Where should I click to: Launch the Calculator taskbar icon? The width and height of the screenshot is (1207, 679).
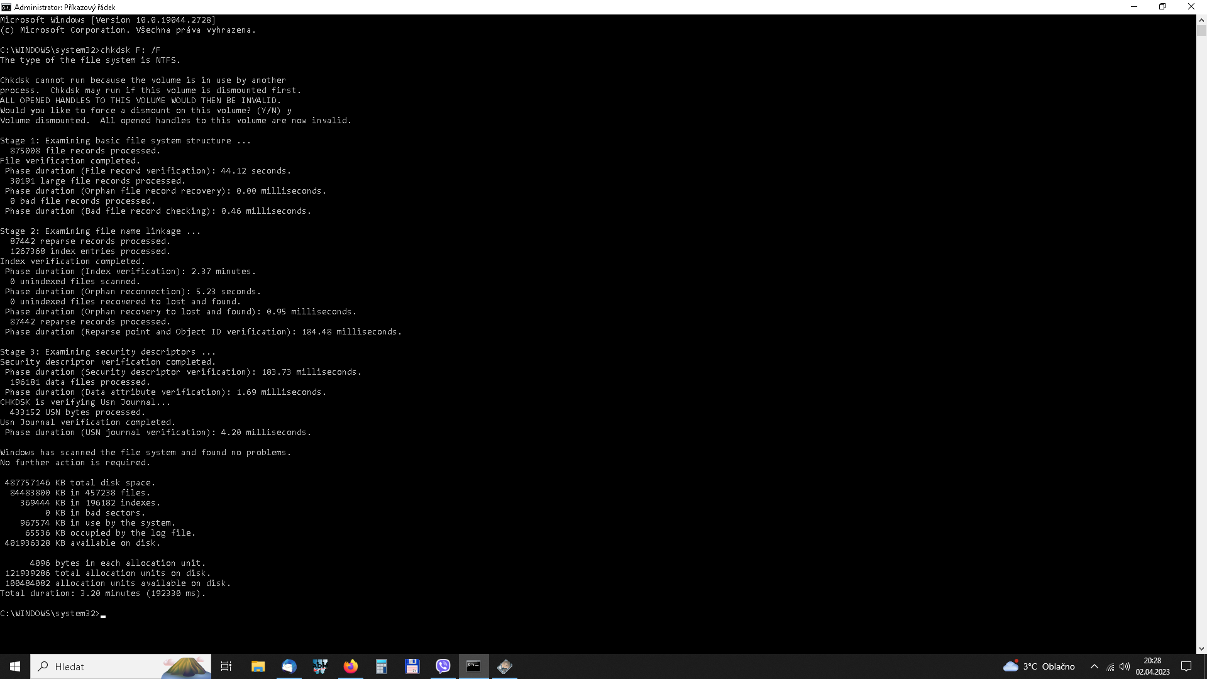381,666
